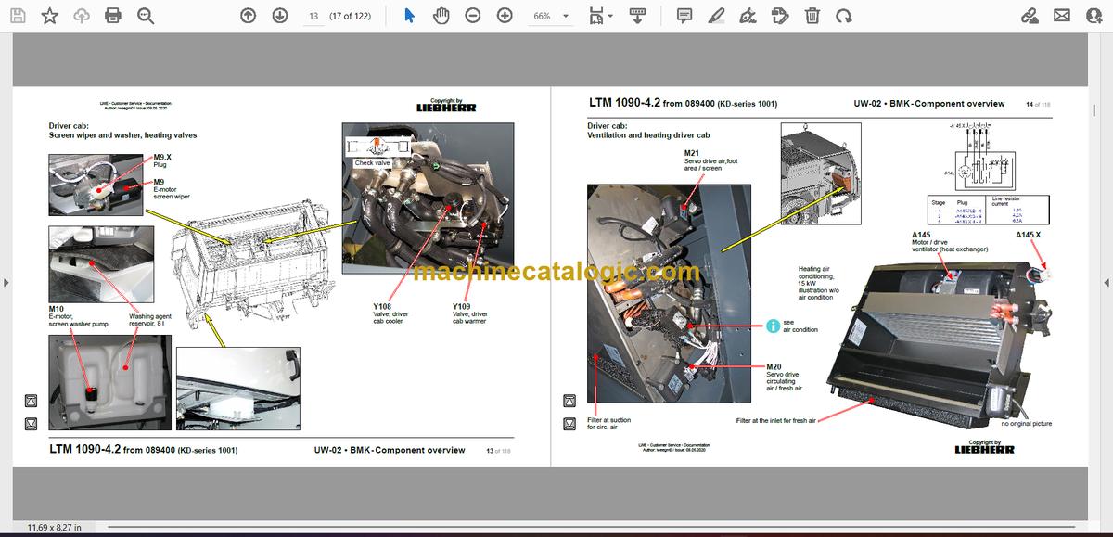Share the file via email envelope icon
The height and width of the screenshot is (537, 1113).
pos(1062,16)
